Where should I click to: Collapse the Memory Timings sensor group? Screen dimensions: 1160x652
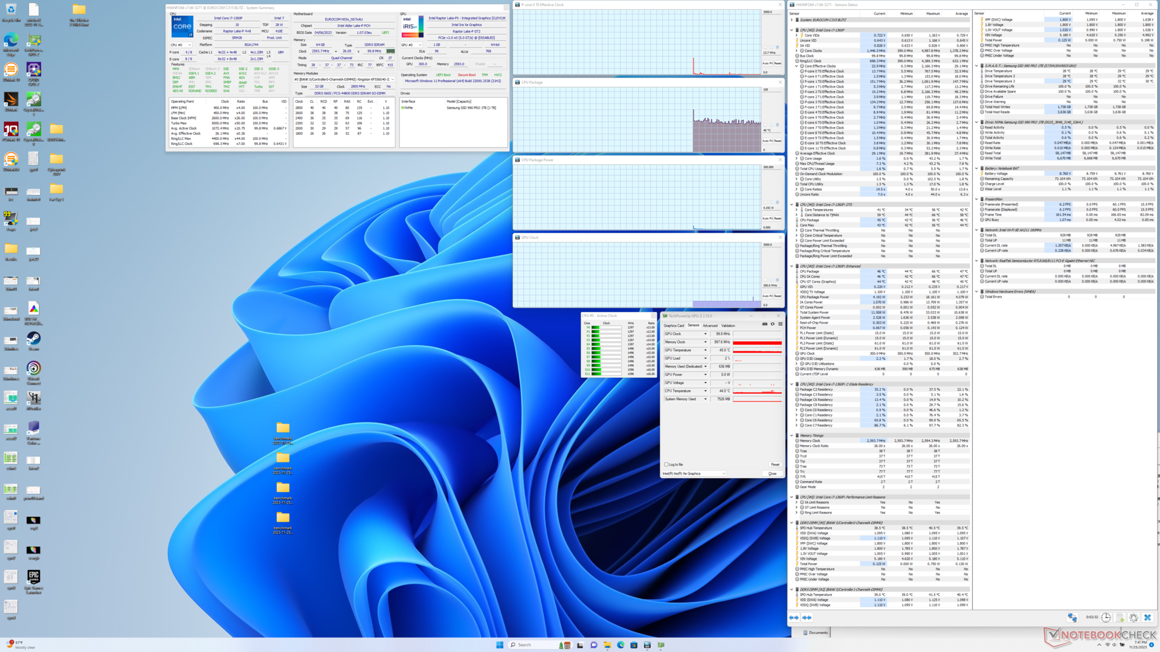click(x=792, y=435)
